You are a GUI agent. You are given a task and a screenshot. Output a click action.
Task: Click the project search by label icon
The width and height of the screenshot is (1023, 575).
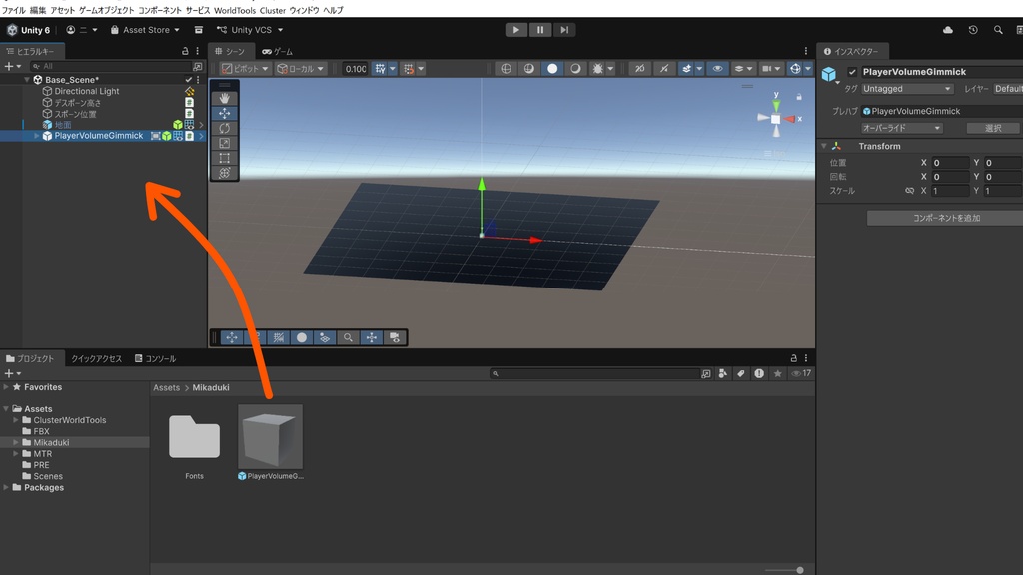tap(741, 373)
